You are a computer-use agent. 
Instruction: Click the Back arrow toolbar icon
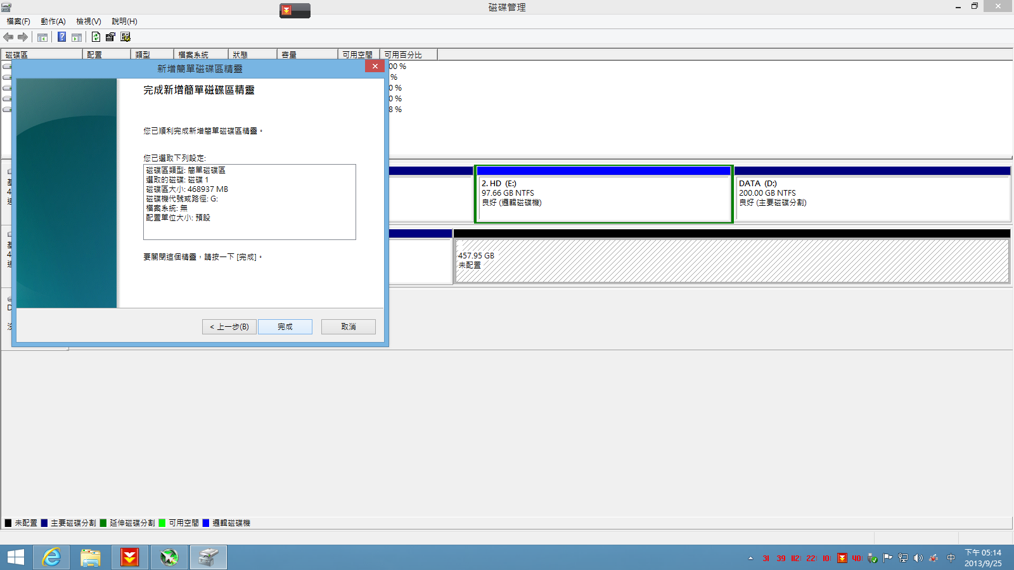pos(8,37)
